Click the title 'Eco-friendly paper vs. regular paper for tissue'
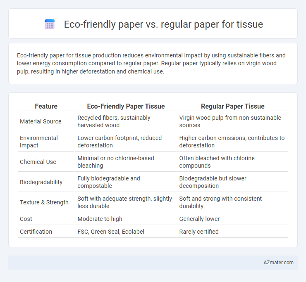 tap(163, 24)
